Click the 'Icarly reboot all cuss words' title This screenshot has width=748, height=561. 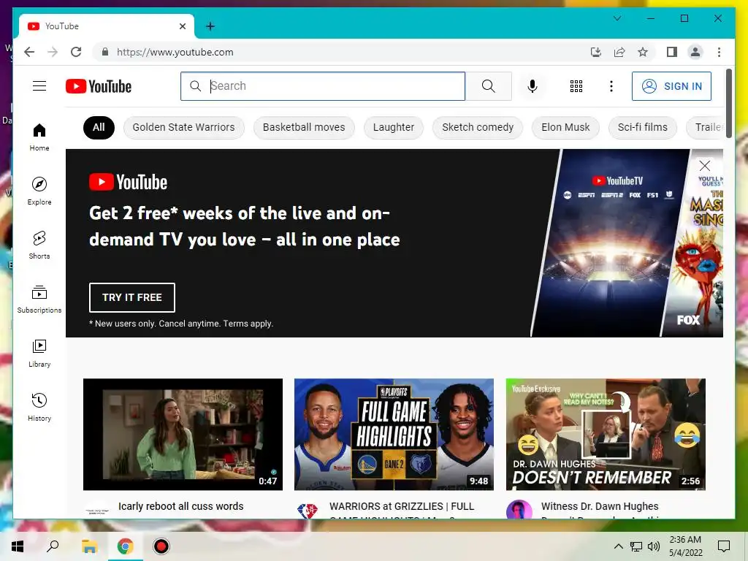click(x=181, y=506)
